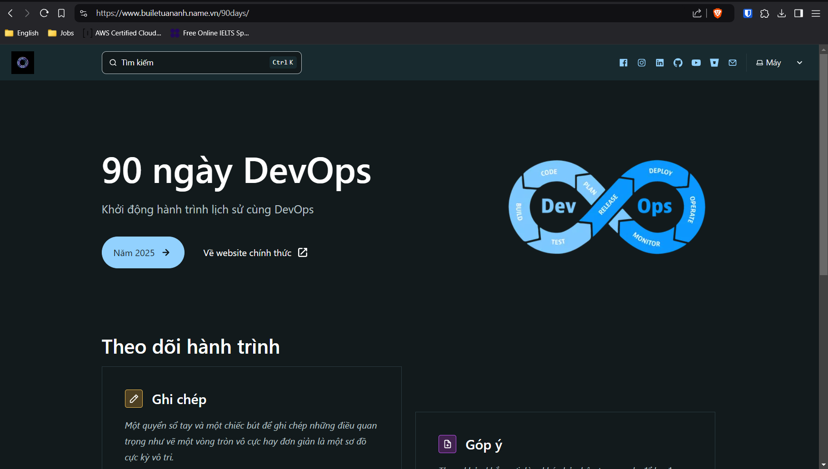
Task: Open the Jobs bookmarks folder
Action: tap(61, 33)
